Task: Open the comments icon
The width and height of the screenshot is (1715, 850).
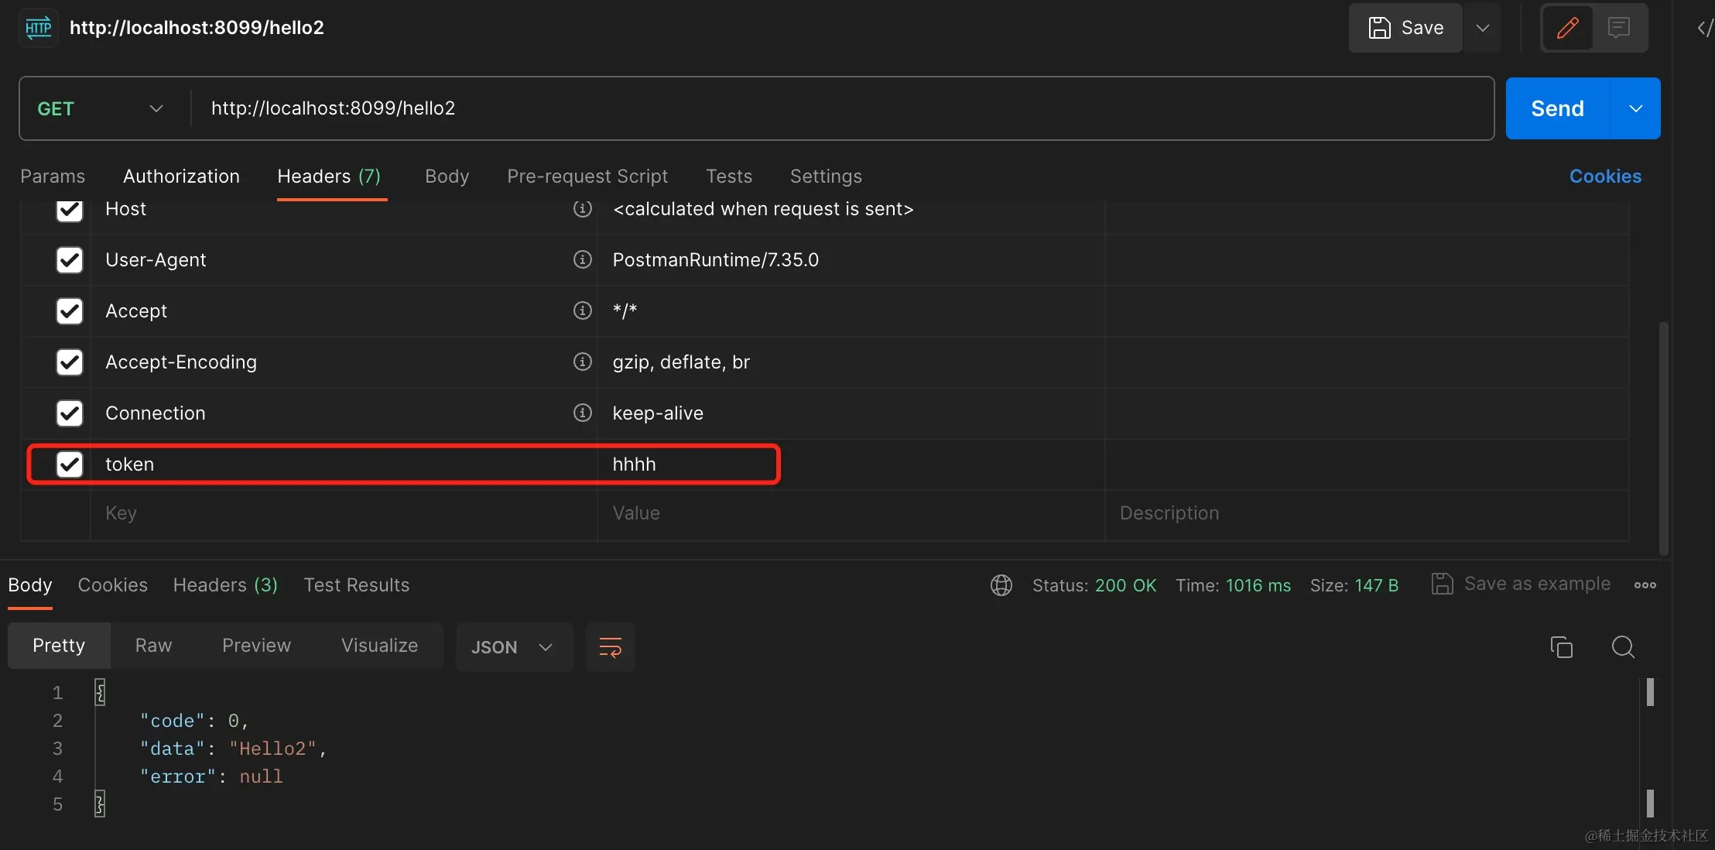Action: pyautogui.click(x=1618, y=28)
